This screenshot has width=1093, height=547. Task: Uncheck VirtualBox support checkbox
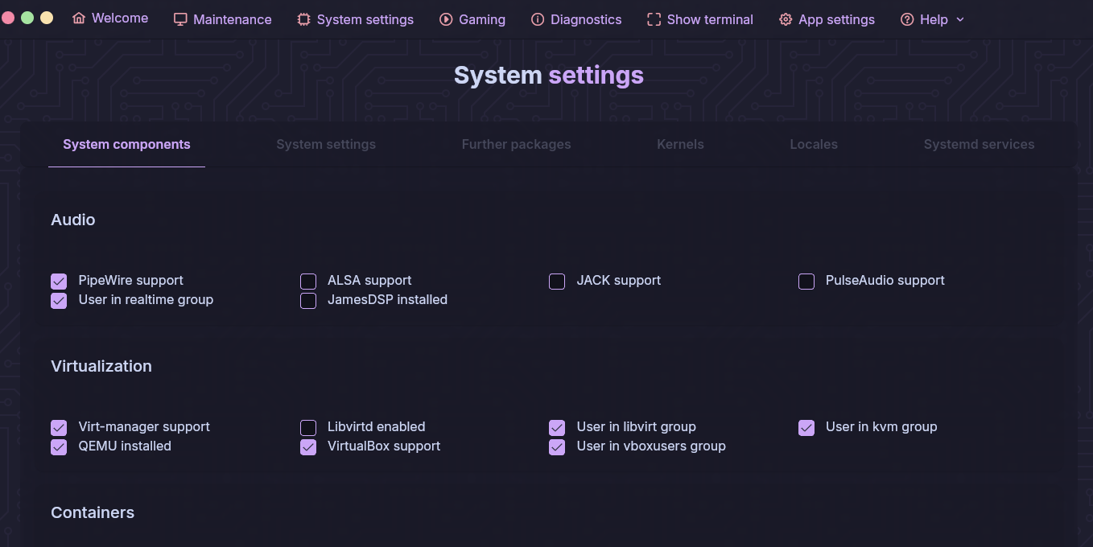tap(308, 446)
